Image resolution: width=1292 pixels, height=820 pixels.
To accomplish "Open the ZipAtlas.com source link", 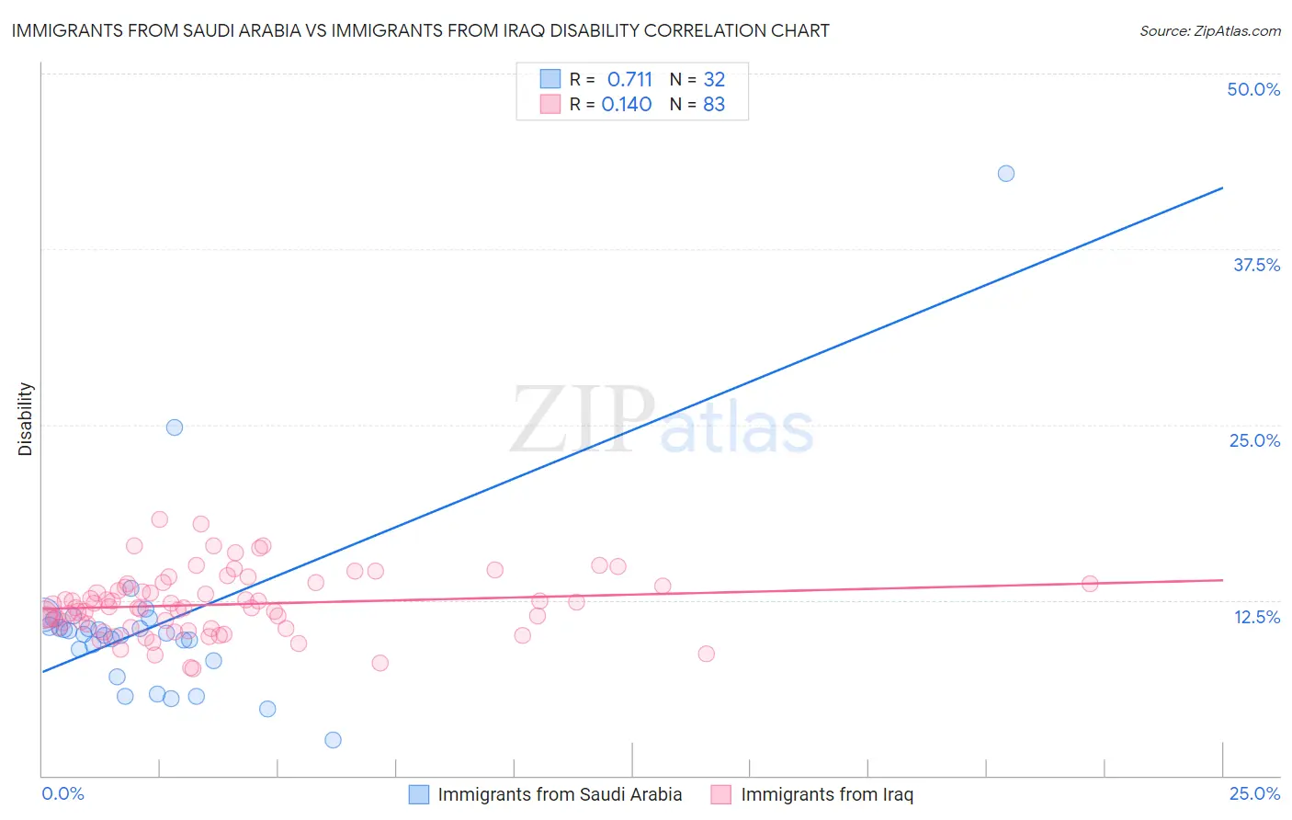I will 1210,30.
